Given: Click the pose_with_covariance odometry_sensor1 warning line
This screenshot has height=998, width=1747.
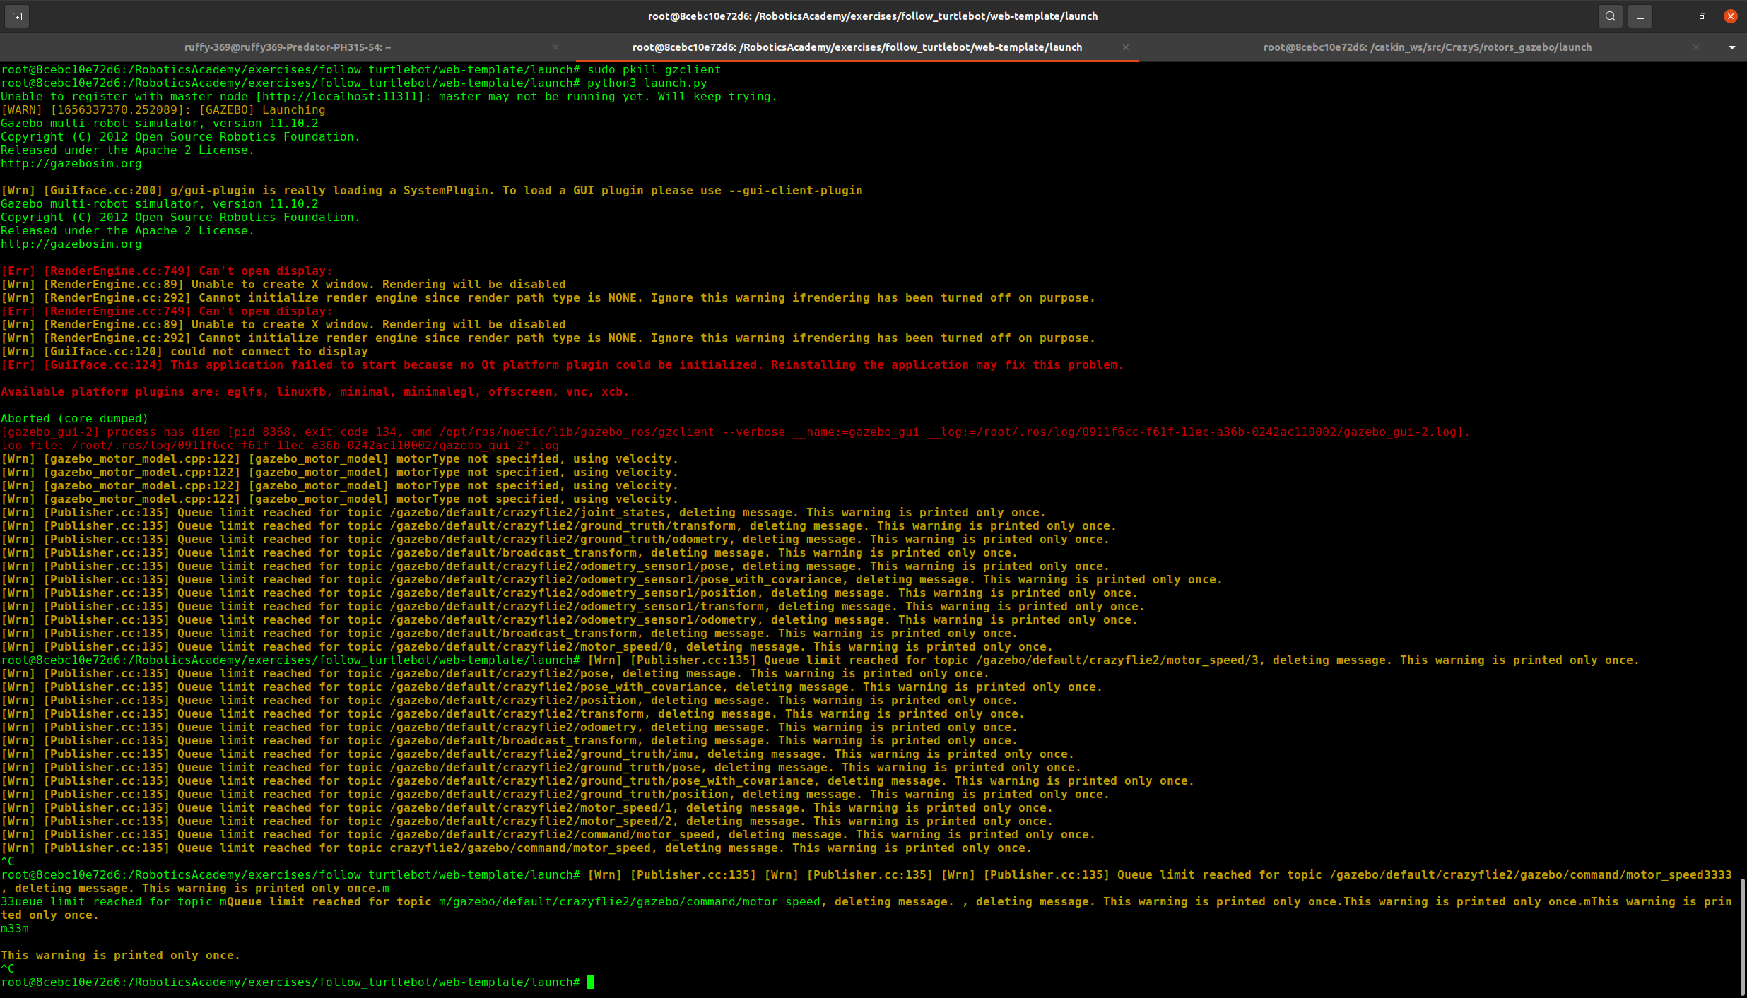Looking at the screenshot, I should click(x=612, y=580).
